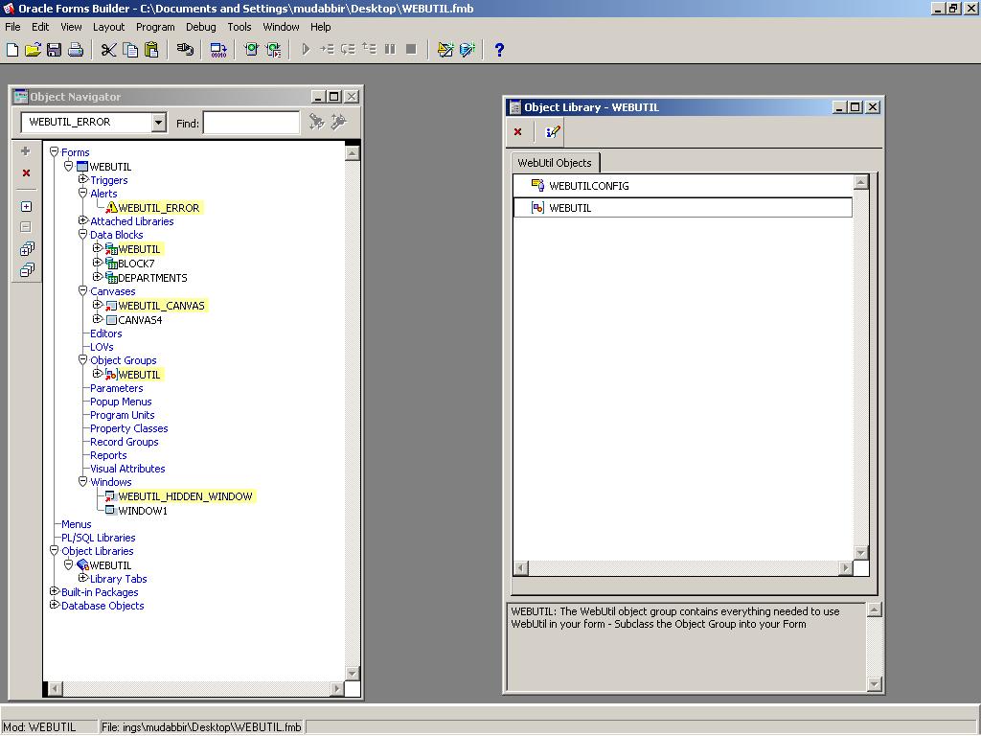Select WEBUTIL object group in Object Library list
The width and height of the screenshot is (981, 736).
pyautogui.click(x=682, y=208)
